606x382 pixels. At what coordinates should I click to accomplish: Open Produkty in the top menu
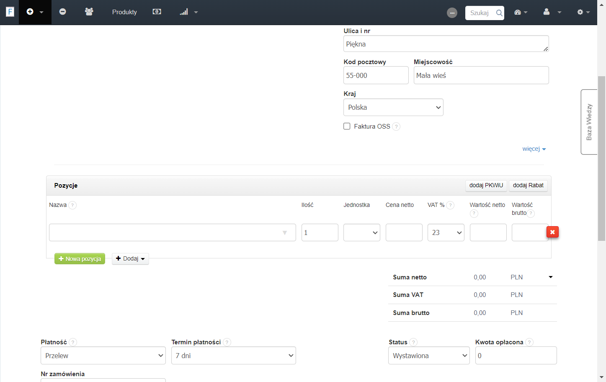click(x=124, y=12)
